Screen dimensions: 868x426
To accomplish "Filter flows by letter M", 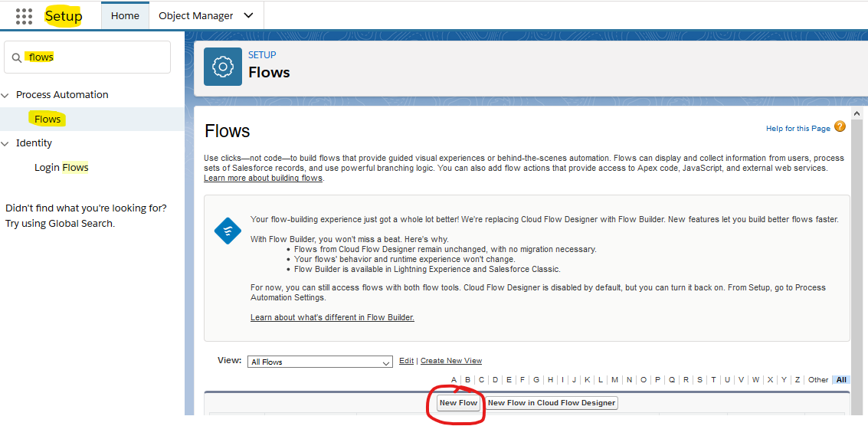I will pos(614,380).
